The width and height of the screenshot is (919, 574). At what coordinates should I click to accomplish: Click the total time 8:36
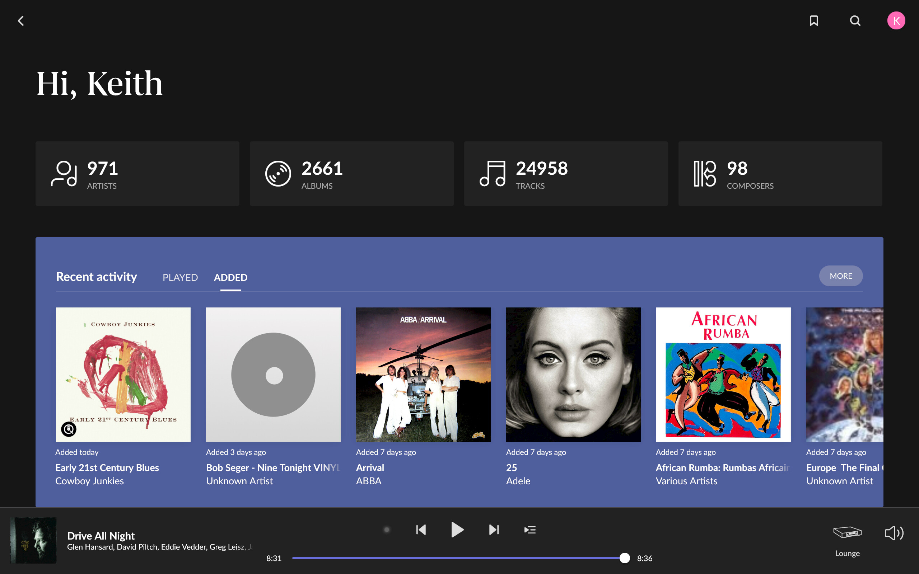(x=644, y=559)
